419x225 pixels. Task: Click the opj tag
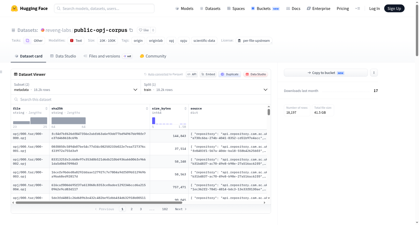coord(172,41)
